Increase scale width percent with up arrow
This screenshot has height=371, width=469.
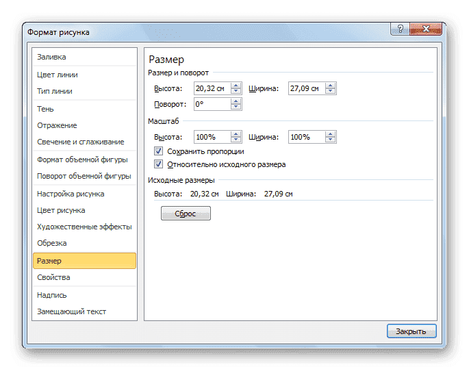point(331,134)
